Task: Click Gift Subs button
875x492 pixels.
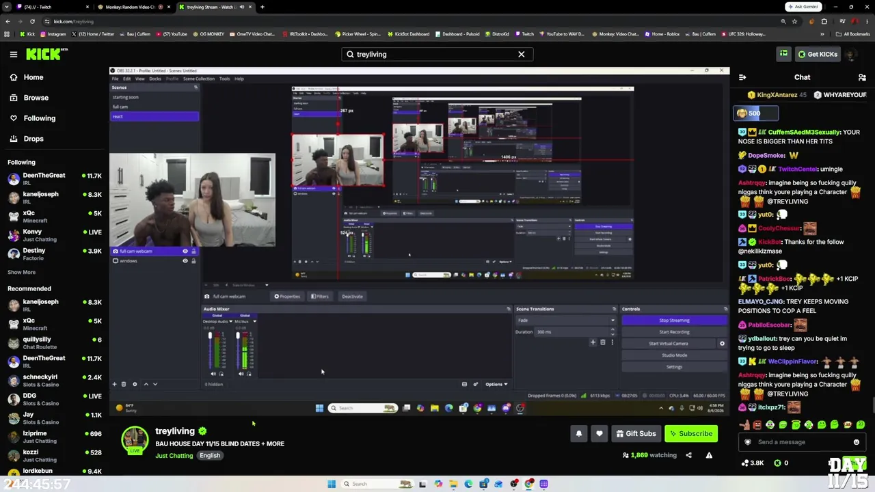Action: (x=635, y=433)
